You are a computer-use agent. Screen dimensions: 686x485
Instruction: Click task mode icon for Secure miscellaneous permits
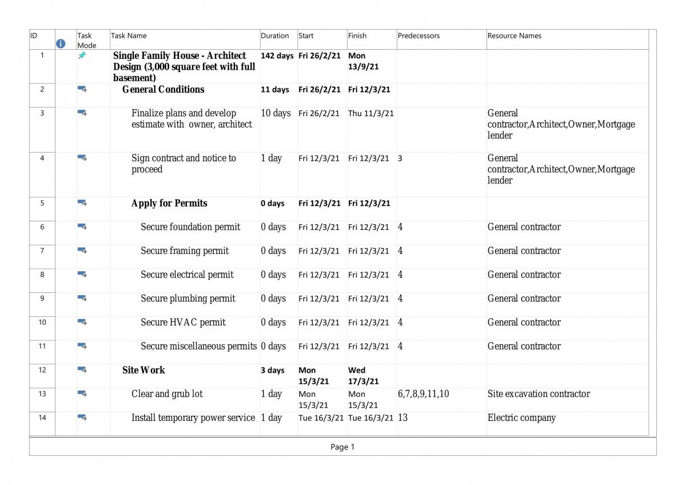point(82,346)
